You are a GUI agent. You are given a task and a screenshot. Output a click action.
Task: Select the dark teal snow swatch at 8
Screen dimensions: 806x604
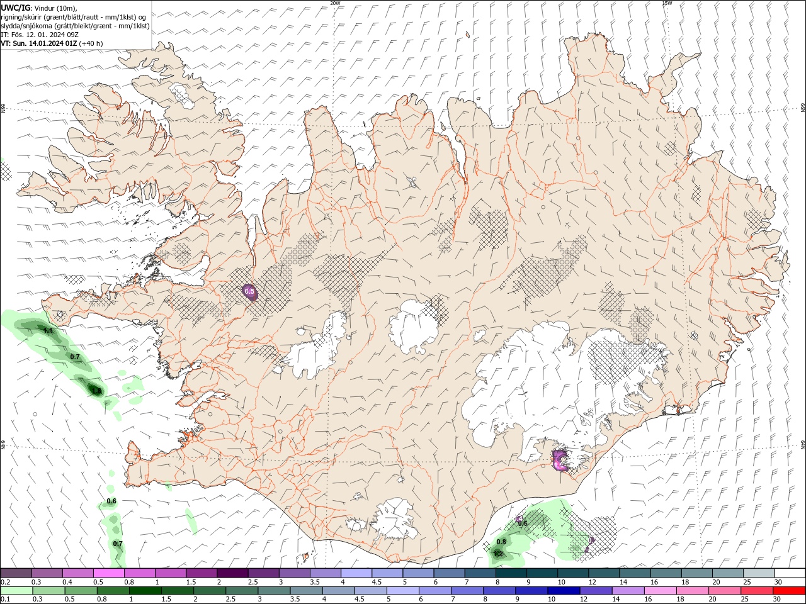coord(511,573)
